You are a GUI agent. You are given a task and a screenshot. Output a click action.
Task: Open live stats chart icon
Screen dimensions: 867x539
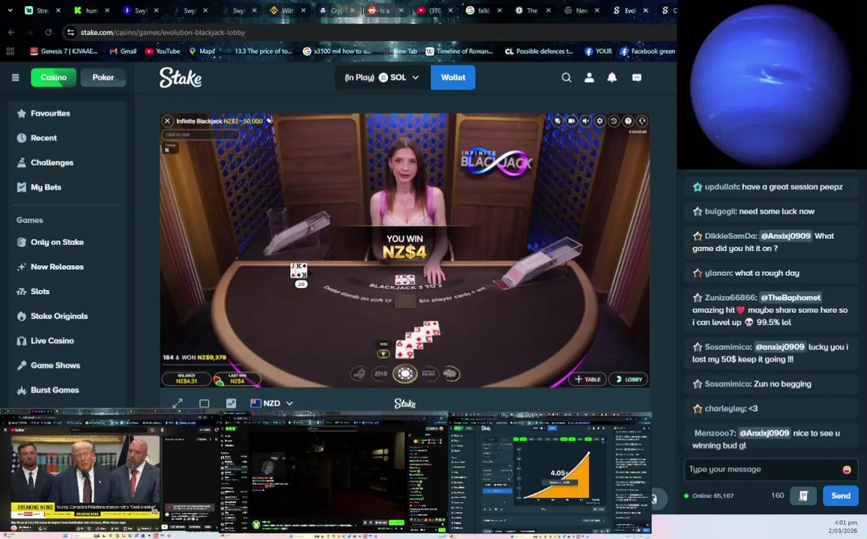(231, 404)
